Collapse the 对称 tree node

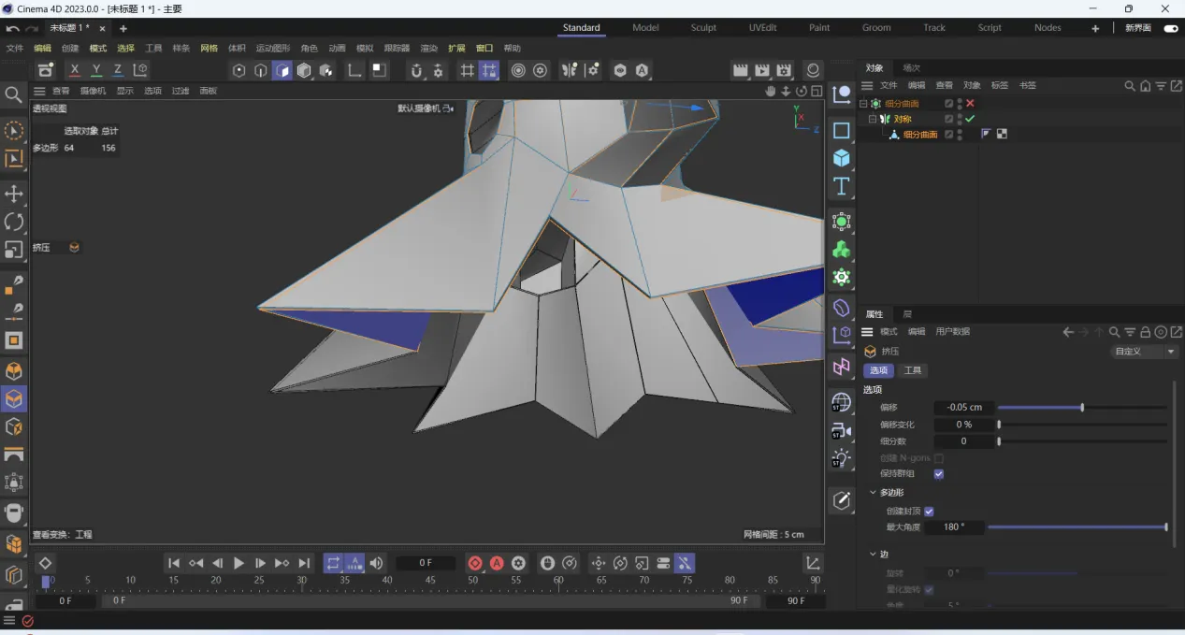873,120
